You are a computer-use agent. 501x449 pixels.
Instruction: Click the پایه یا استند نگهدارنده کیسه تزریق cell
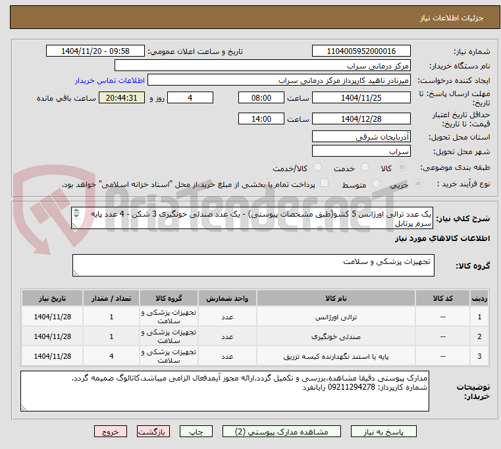click(x=336, y=356)
